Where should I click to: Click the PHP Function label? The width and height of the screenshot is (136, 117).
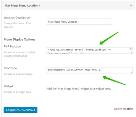point(12,46)
